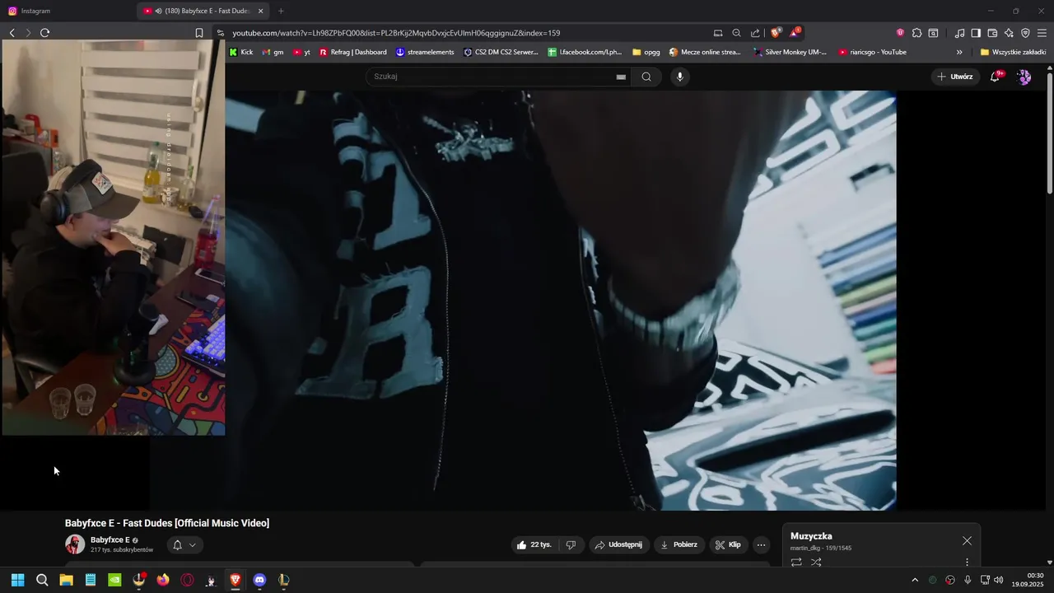Open the Leo AI sparkle icon
Viewport: 1054px width, 593px height.
pyautogui.click(x=1009, y=33)
